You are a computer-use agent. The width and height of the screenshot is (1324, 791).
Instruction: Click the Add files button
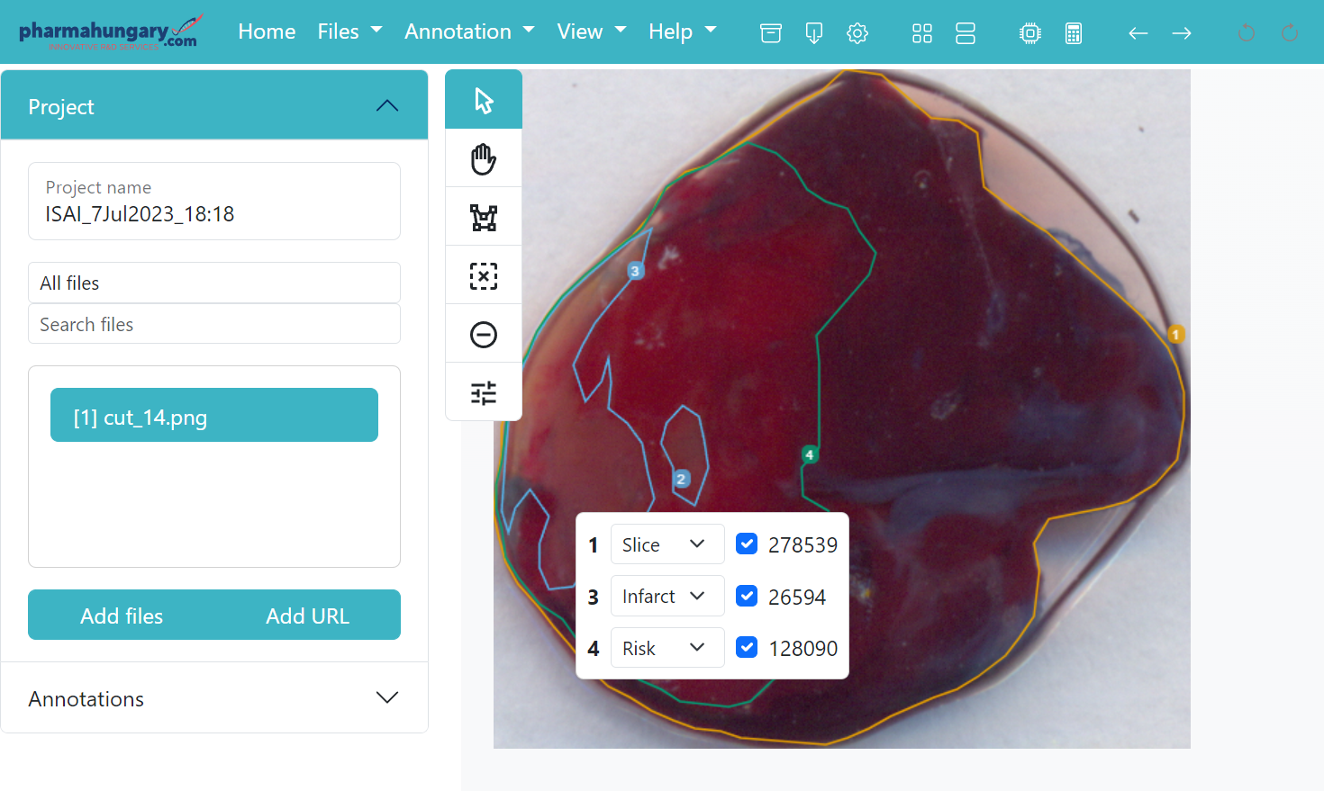[122, 616]
